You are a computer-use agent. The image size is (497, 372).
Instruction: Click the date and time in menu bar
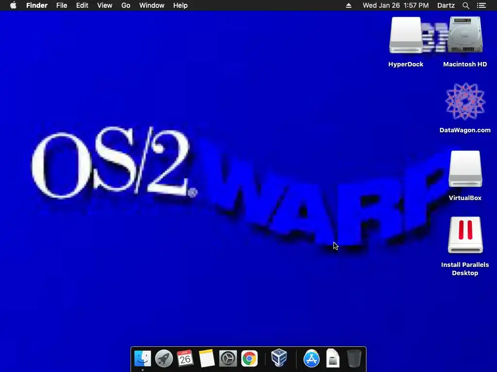pyautogui.click(x=396, y=5)
